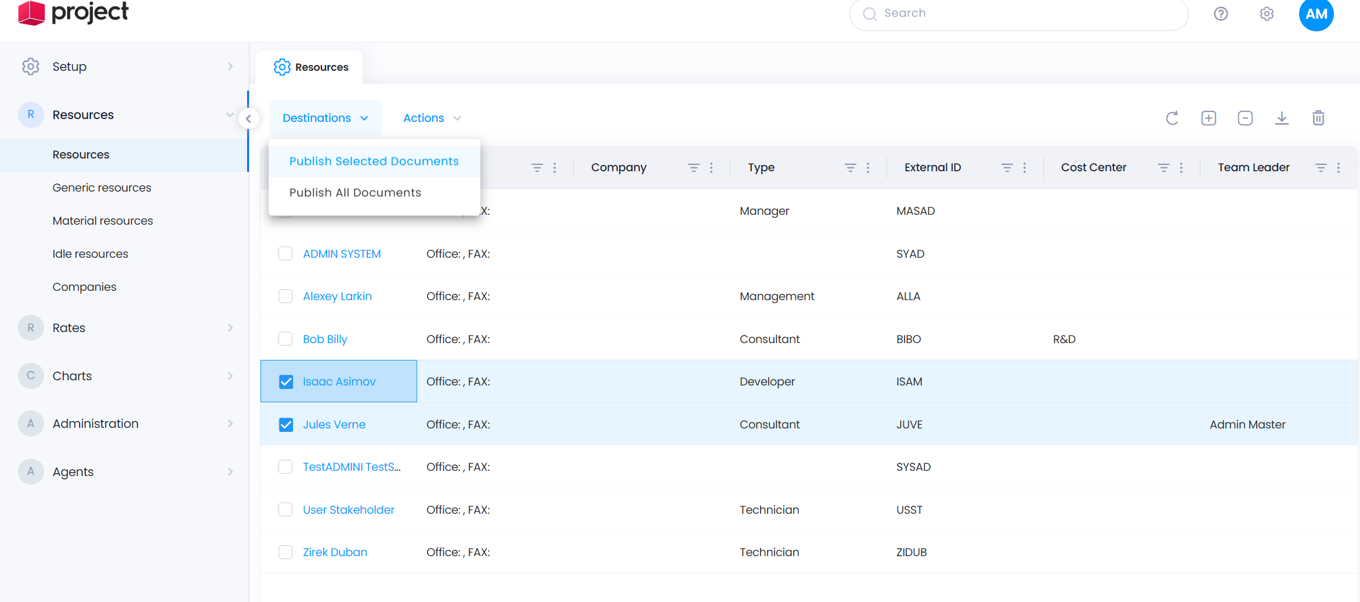The width and height of the screenshot is (1360, 602).
Task: Uncheck the Isaac Asimov row checkbox
Action: coord(285,381)
